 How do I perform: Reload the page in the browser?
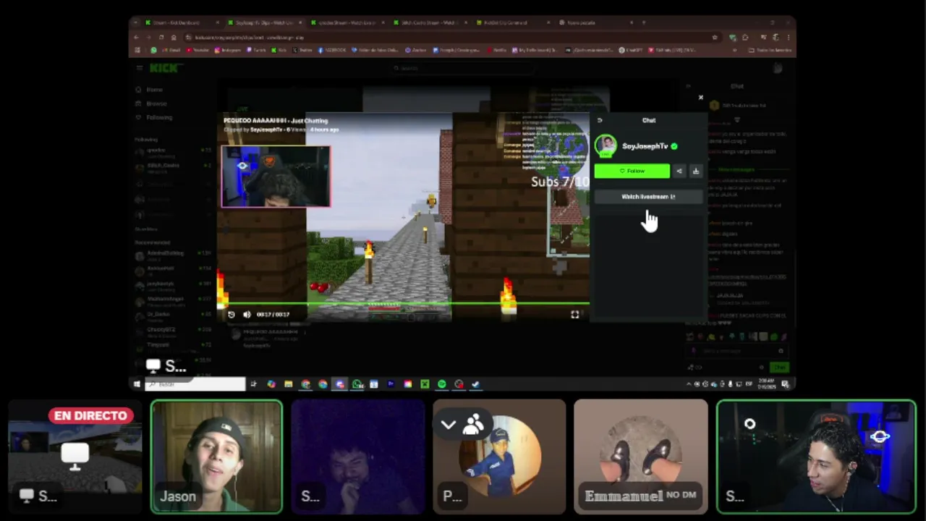coord(161,37)
